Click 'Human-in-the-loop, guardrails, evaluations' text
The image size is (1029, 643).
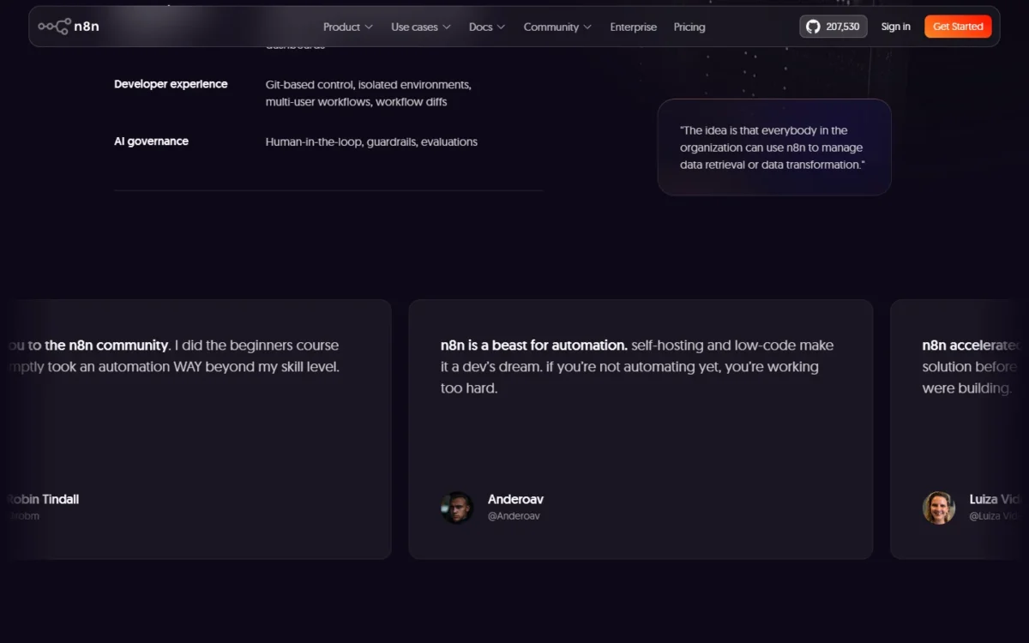[371, 142]
